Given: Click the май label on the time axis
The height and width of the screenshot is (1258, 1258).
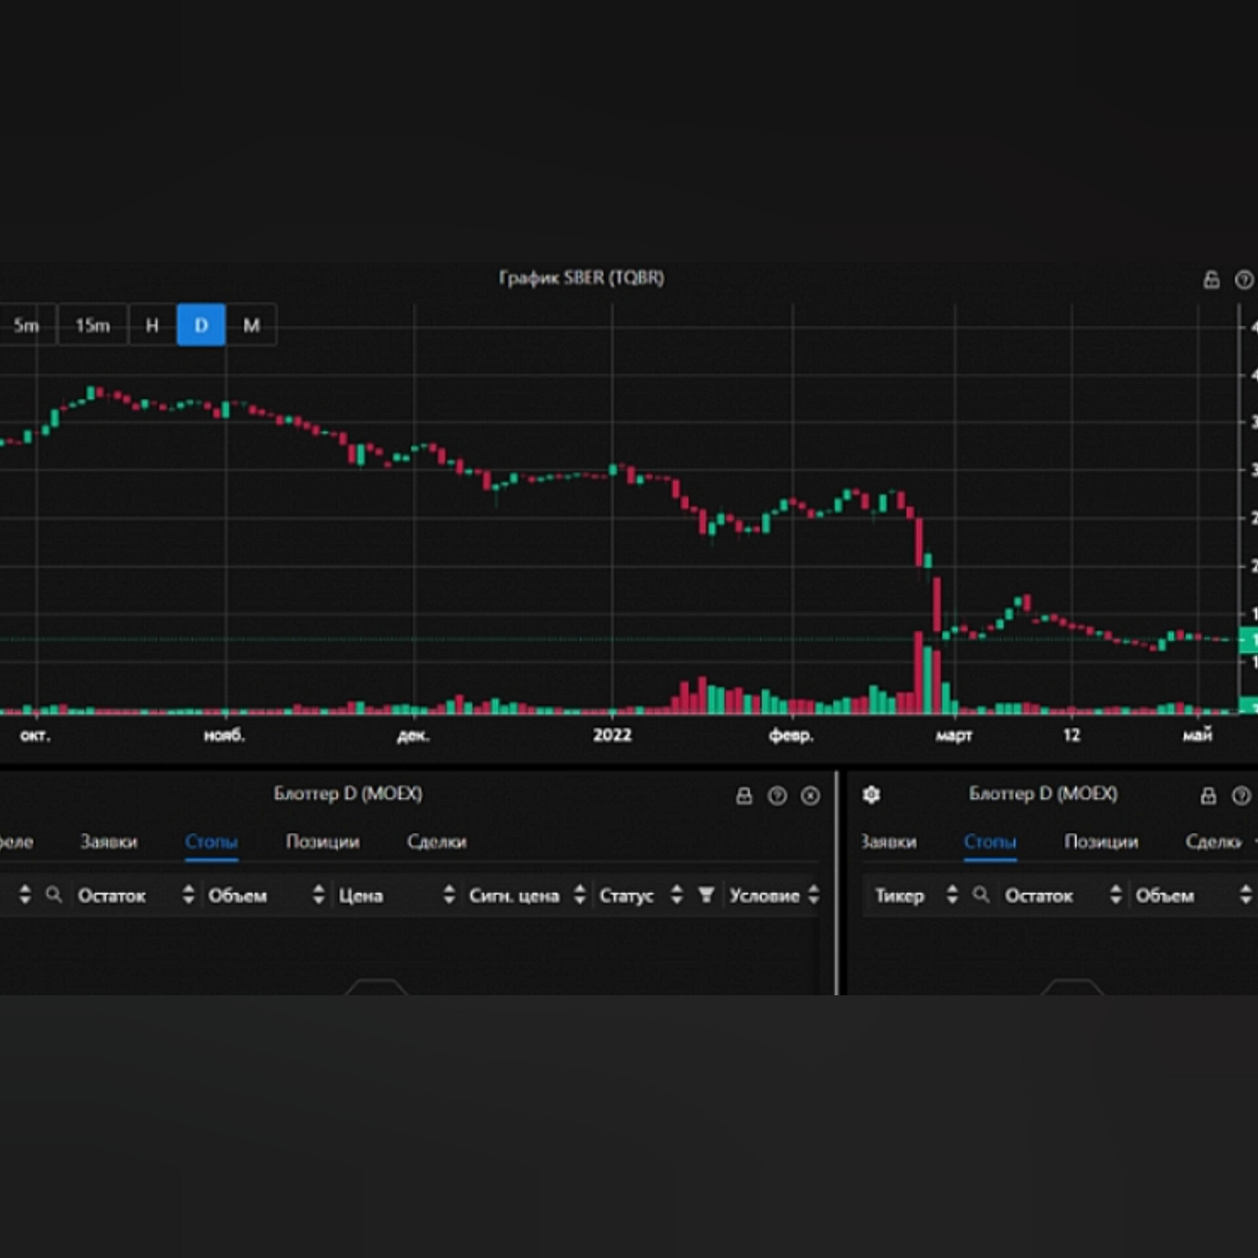Looking at the screenshot, I should [1198, 735].
